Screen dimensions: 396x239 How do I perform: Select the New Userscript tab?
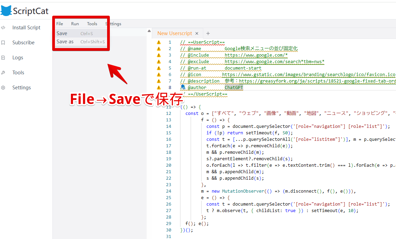pos(175,33)
